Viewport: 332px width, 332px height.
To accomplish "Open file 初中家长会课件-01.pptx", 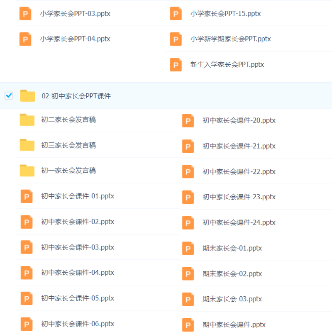I will point(78,196).
